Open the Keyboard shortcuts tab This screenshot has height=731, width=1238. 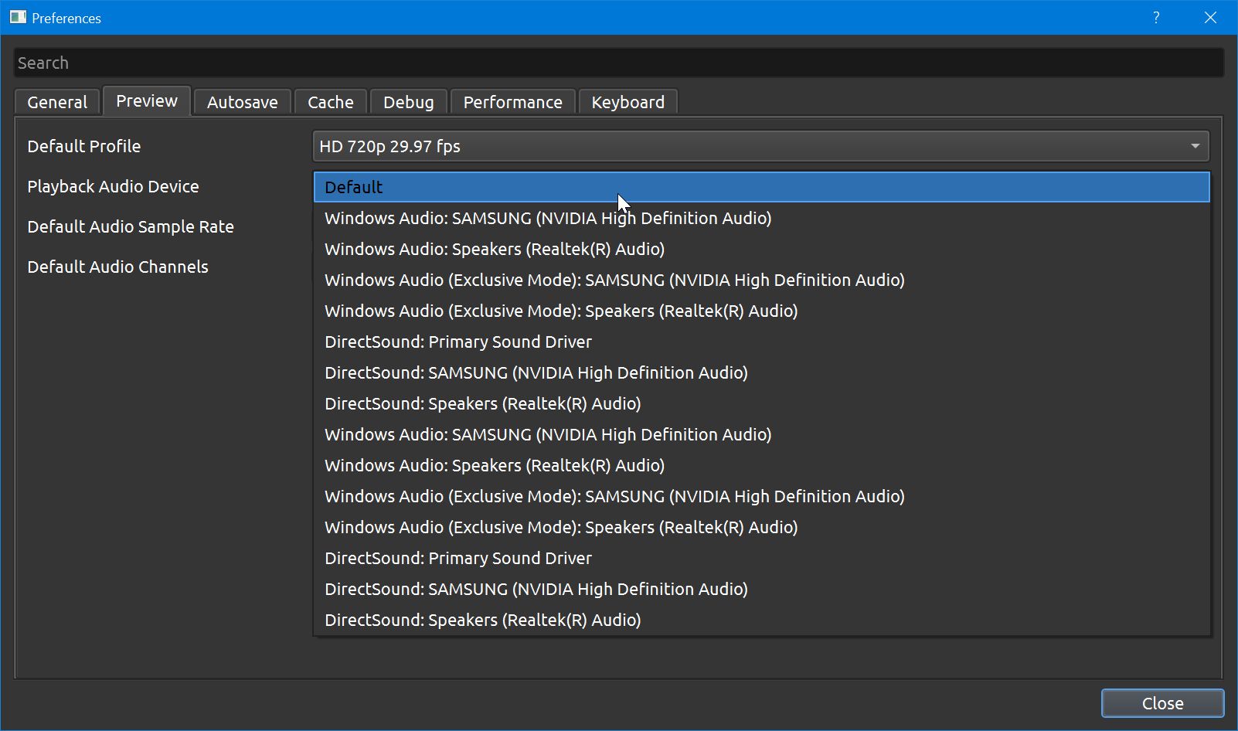click(x=628, y=101)
